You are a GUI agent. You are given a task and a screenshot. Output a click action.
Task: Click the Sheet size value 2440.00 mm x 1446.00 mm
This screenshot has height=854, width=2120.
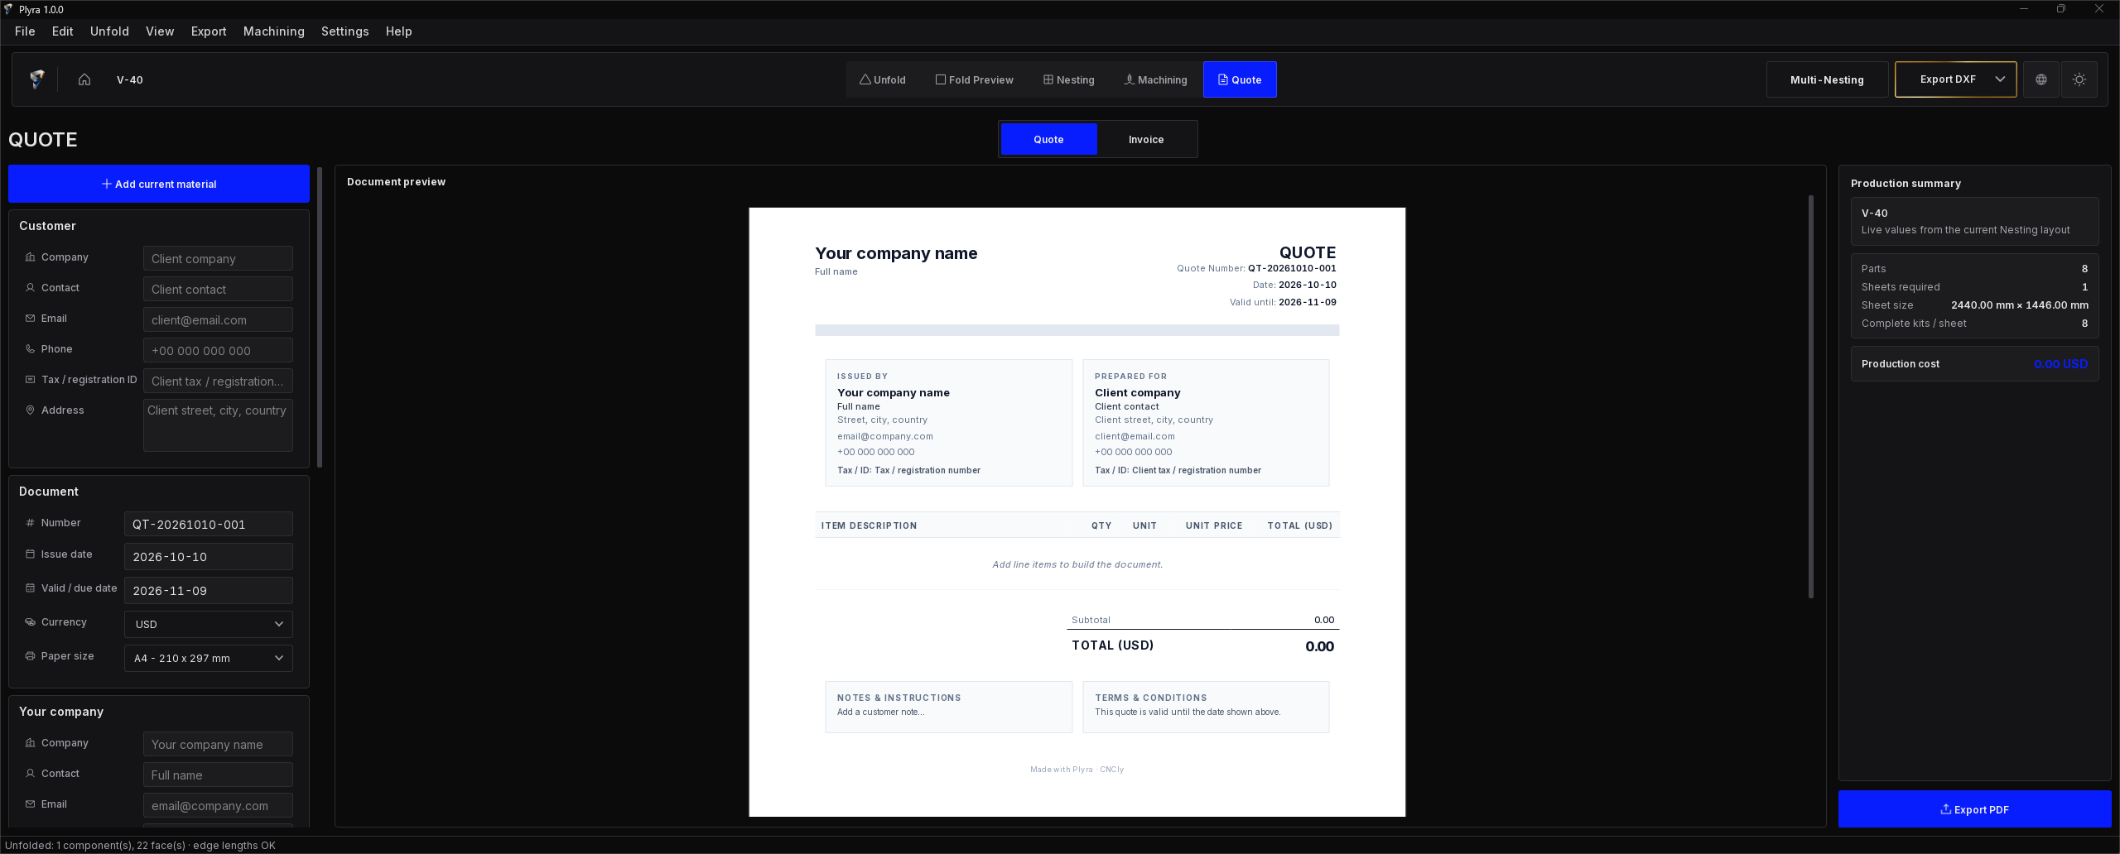click(x=2019, y=305)
